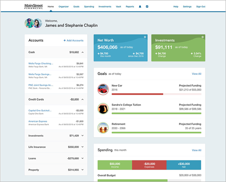
Task: Click the user profile photos
Action: (33, 23)
